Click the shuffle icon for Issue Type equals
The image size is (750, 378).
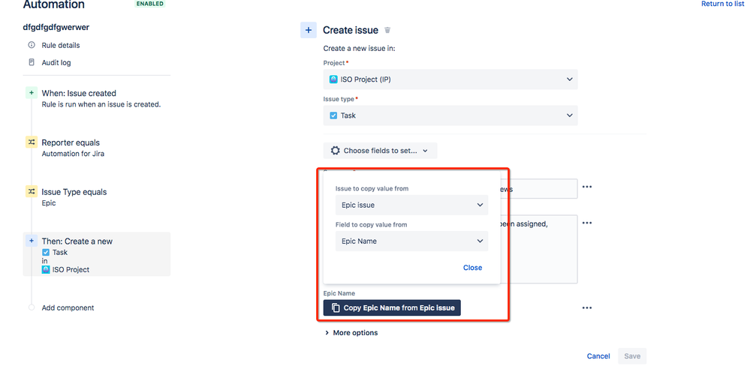32,191
